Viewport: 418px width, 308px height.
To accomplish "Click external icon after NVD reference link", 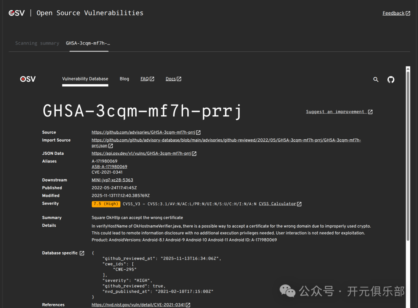I will 188,305.
